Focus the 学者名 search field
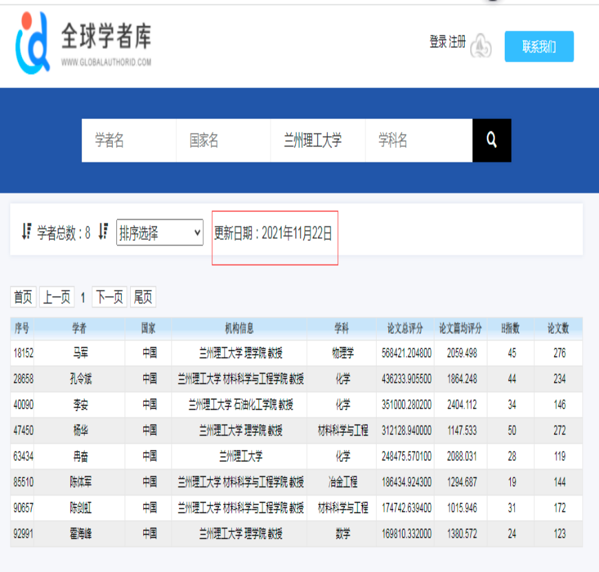 [x=129, y=140]
